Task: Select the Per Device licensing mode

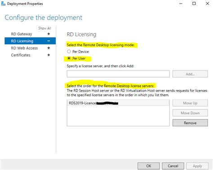Action: pyautogui.click(x=69, y=52)
